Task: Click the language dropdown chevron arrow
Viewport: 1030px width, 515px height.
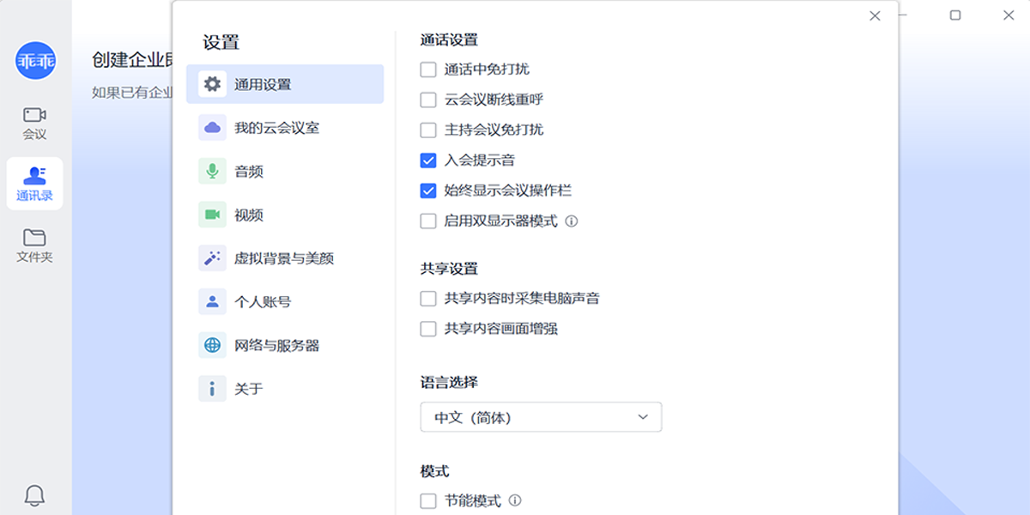Action: pos(643,417)
